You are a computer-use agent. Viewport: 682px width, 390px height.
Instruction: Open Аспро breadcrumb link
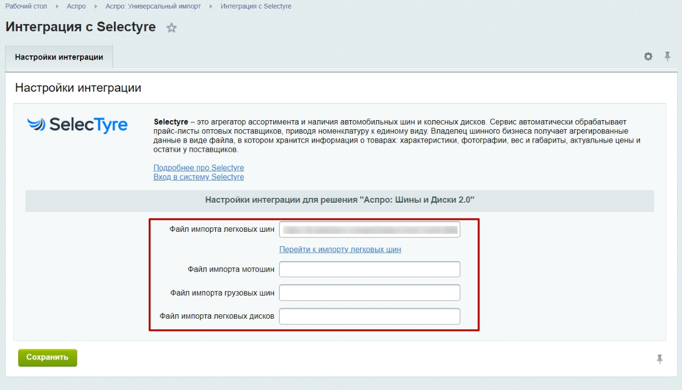76,6
